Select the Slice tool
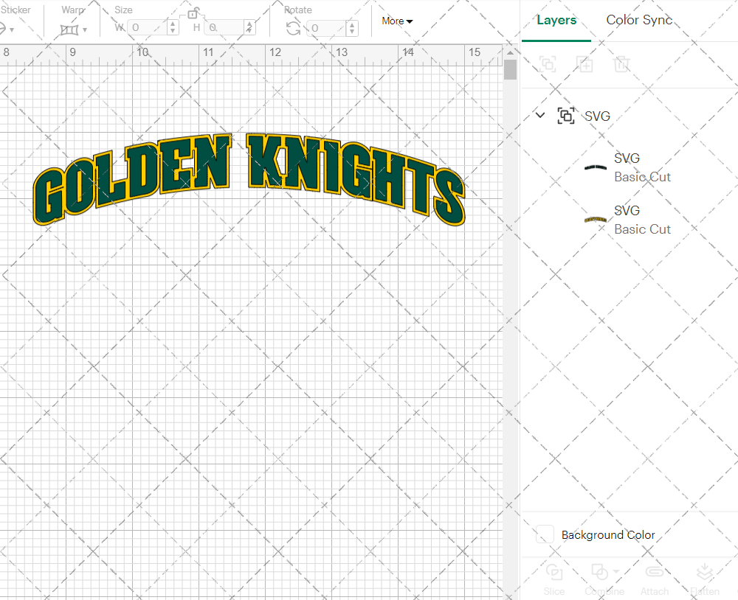The image size is (738, 600). point(554,579)
